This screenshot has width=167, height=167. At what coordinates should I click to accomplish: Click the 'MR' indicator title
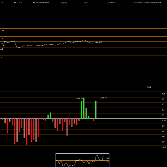click(x=149, y=87)
